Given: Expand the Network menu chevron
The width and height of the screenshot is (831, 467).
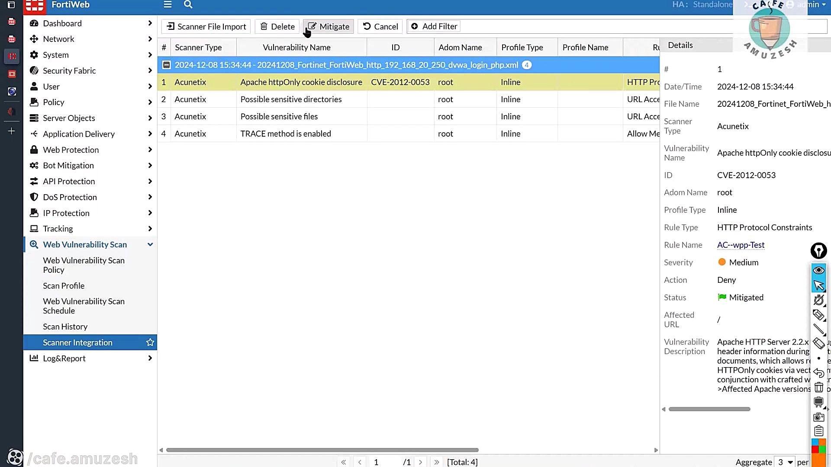Looking at the screenshot, I should (x=150, y=39).
